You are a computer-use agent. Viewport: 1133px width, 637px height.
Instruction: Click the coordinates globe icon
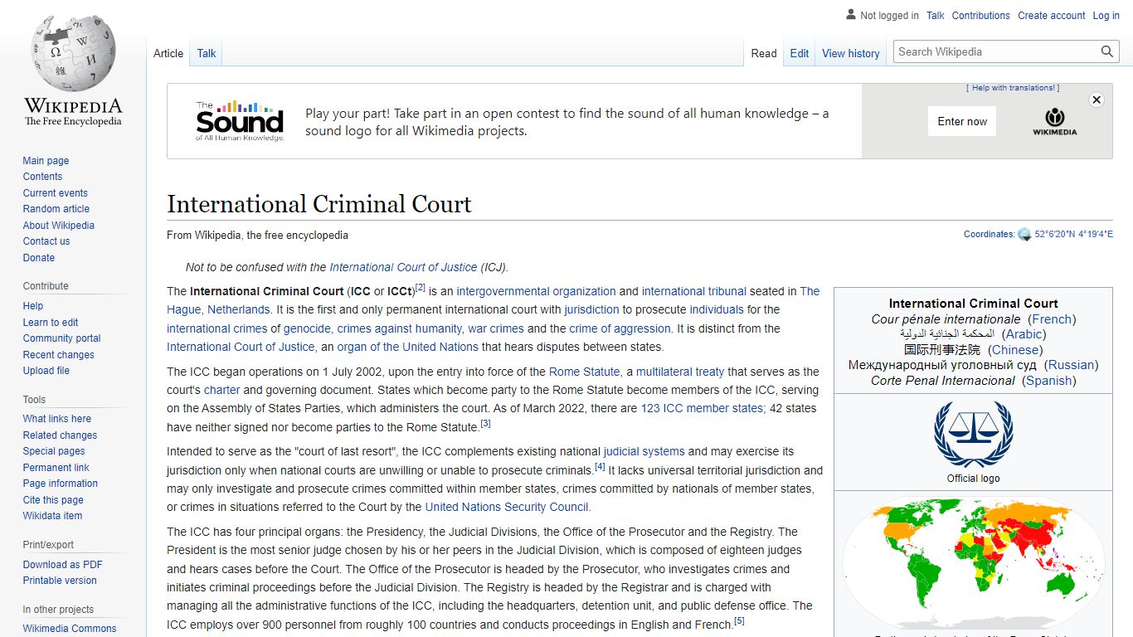(1024, 235)
